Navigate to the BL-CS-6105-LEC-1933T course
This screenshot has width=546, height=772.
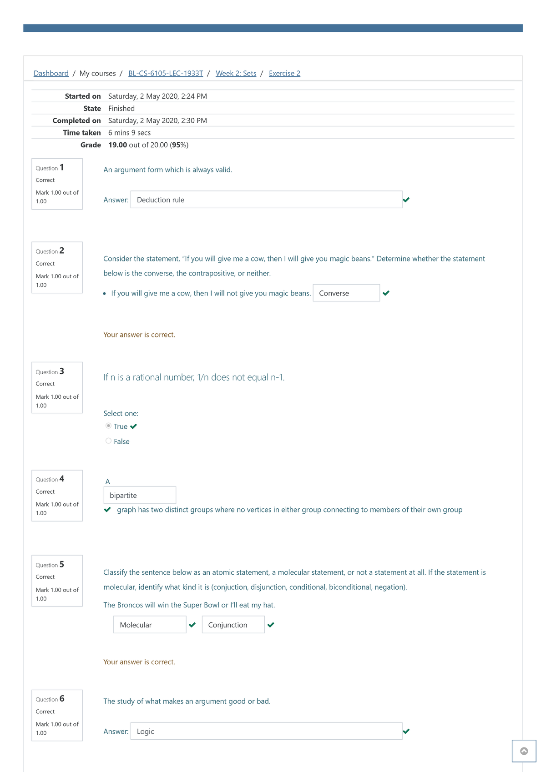coord(166,73)
